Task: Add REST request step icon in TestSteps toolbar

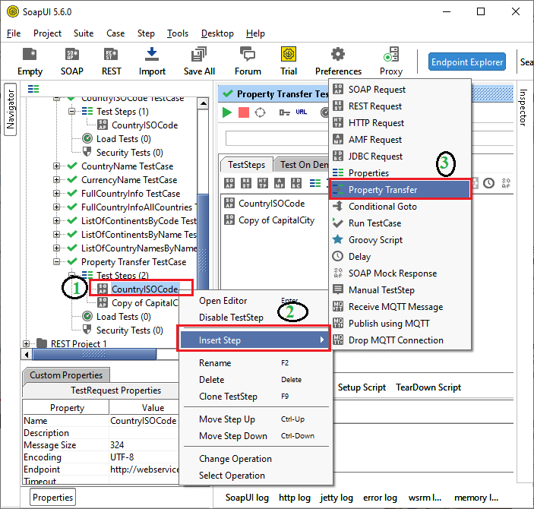Action: (x=246, y=183)
